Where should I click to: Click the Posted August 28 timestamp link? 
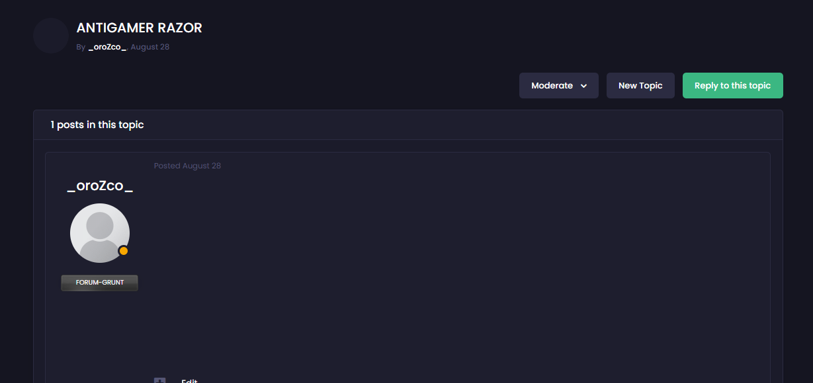point(187,166)
